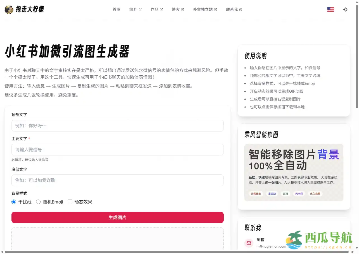Click the hi@huglemon.com email address
This screenshot has height=254, width=359.
point(271,246)
